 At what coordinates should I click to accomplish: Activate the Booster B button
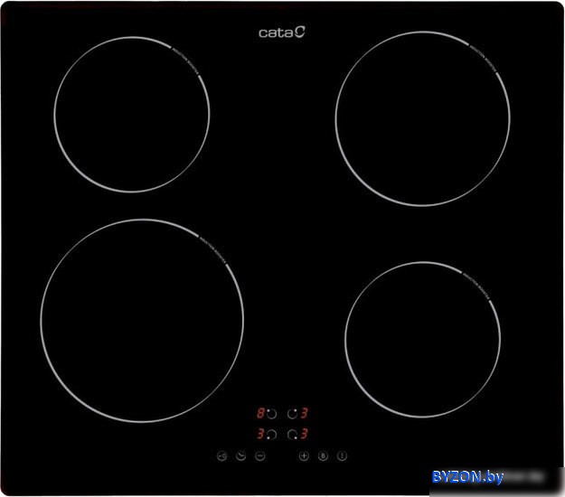(x=323, y=455)
